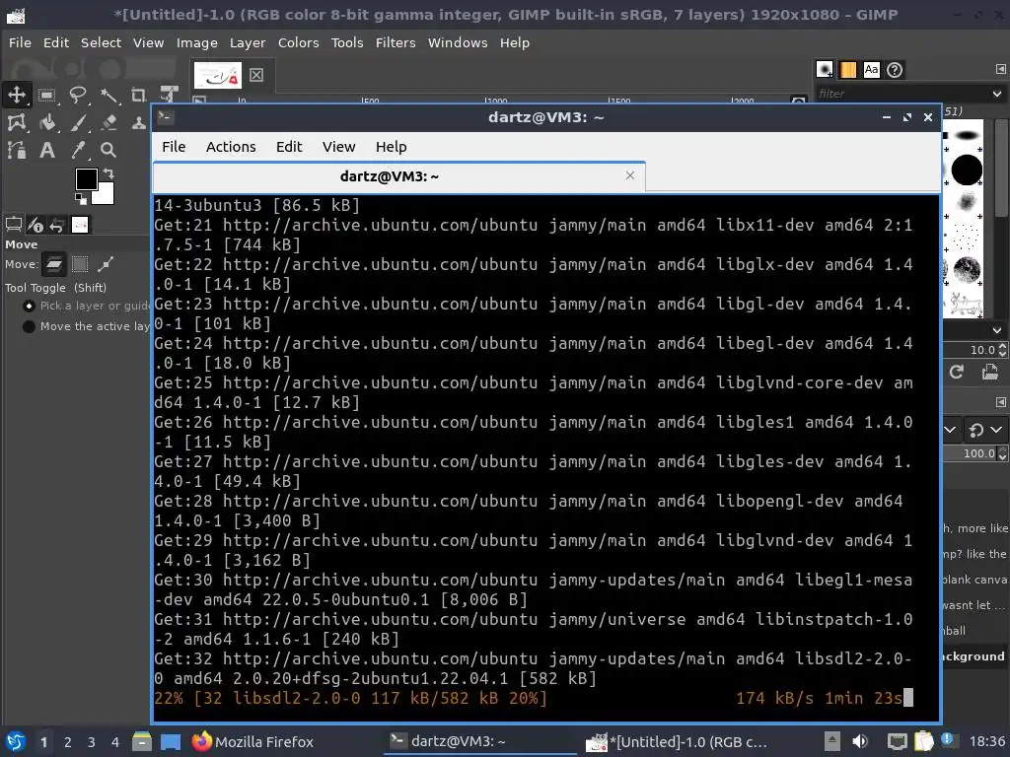This screenshot has width=1010, height=757.
Task: Close the dartz@VM3 terminal tab
Action: coord(630,175)
